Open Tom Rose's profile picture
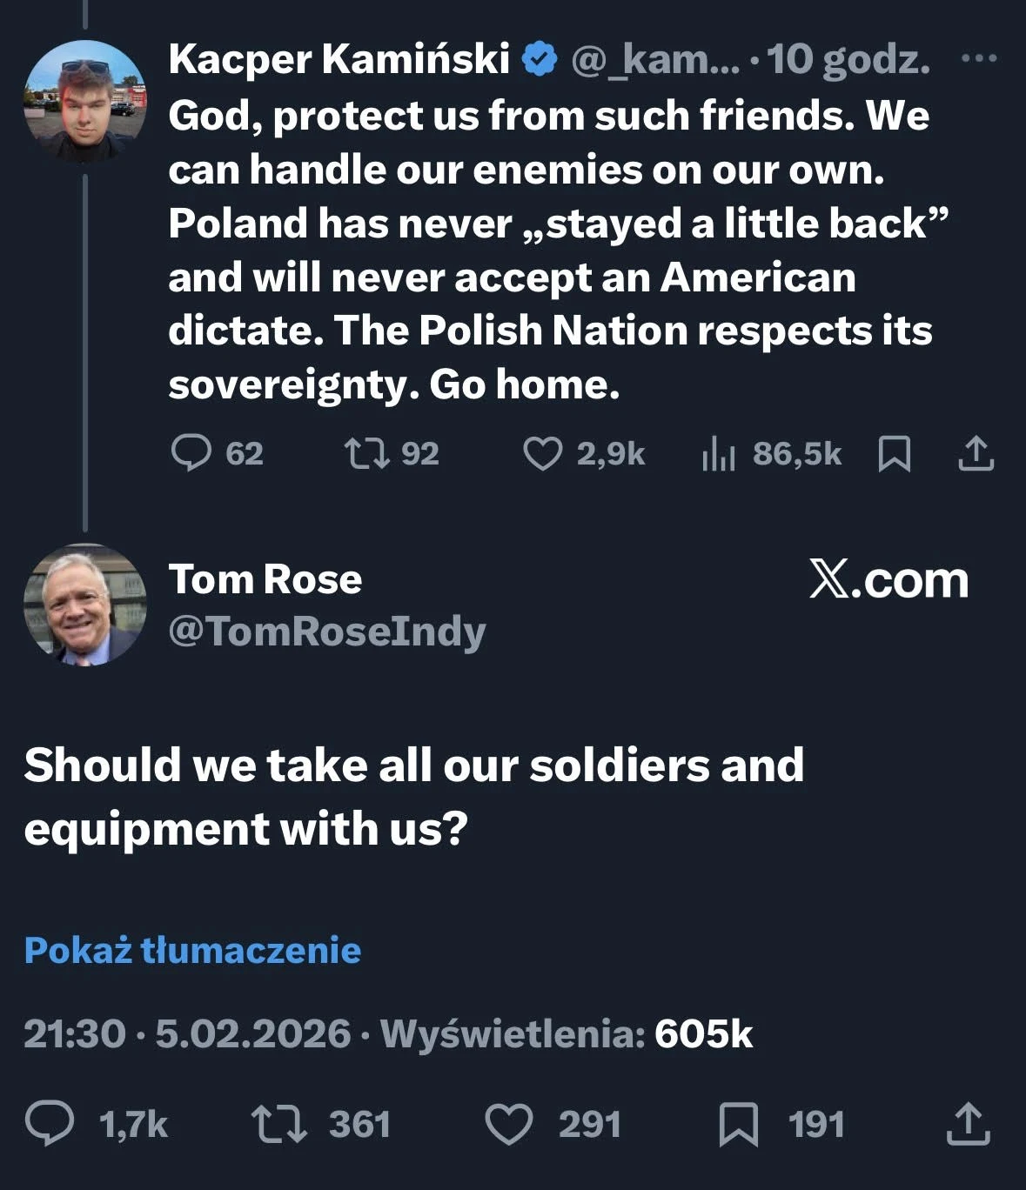The height and width of the screenshot is (1190, 1026). [x=84, y=605]
